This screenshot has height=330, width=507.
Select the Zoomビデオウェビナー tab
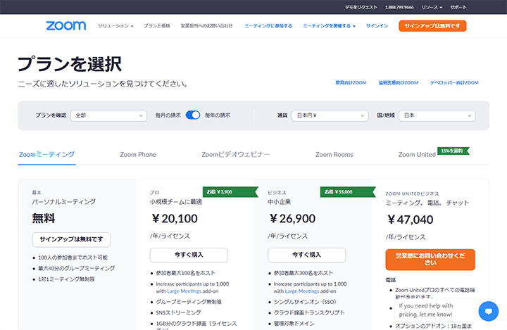tap(235, 154)
